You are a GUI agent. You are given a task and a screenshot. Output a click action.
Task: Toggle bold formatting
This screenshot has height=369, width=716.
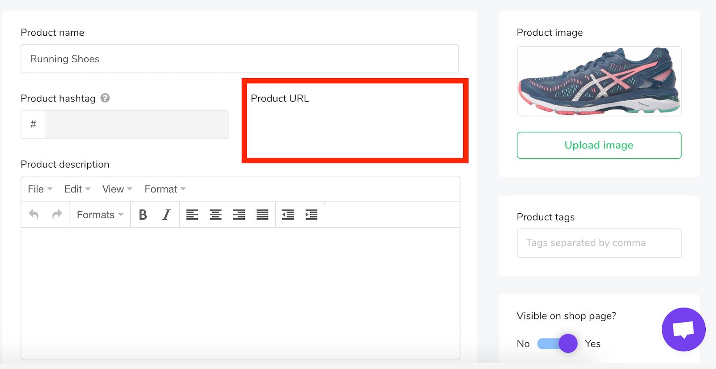(143, 215)
